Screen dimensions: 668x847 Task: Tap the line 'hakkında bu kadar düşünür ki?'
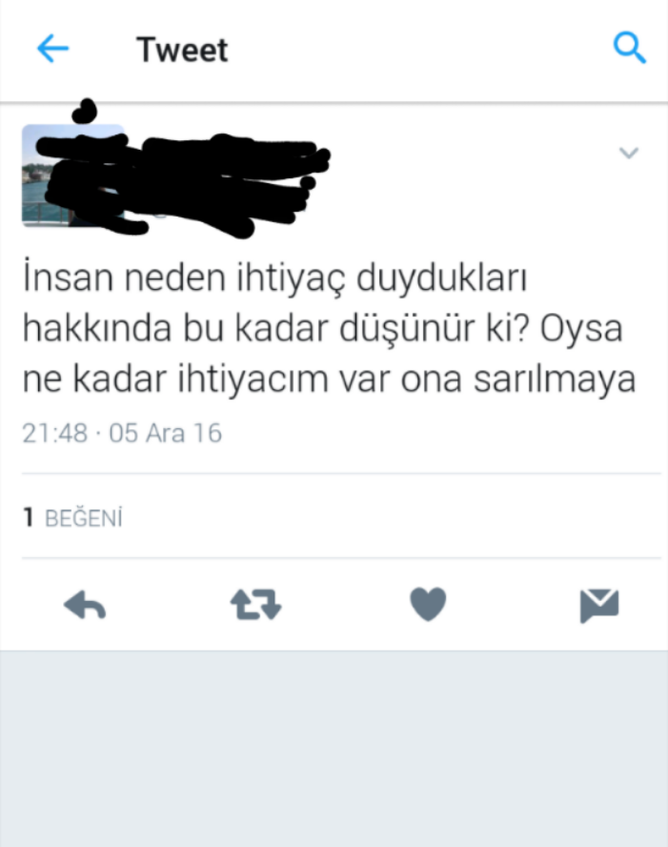click(276, 328)
